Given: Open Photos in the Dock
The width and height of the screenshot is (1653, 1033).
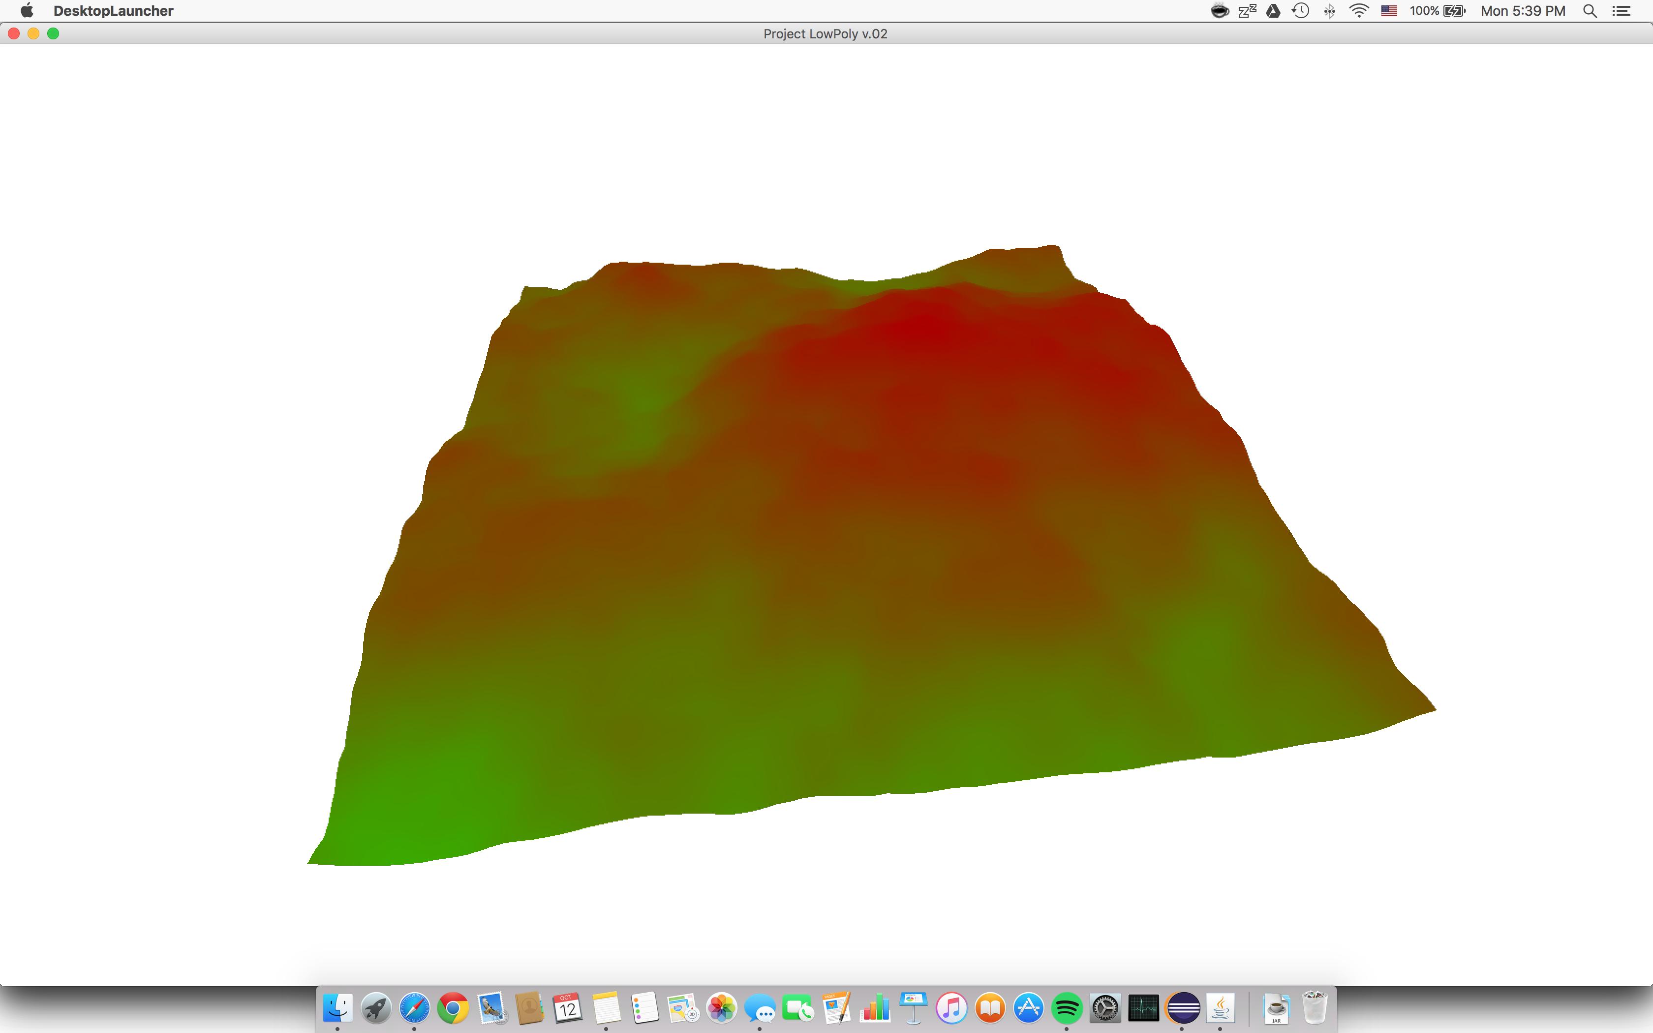Looking at the screenshot, I should [x=721, y=1008].
